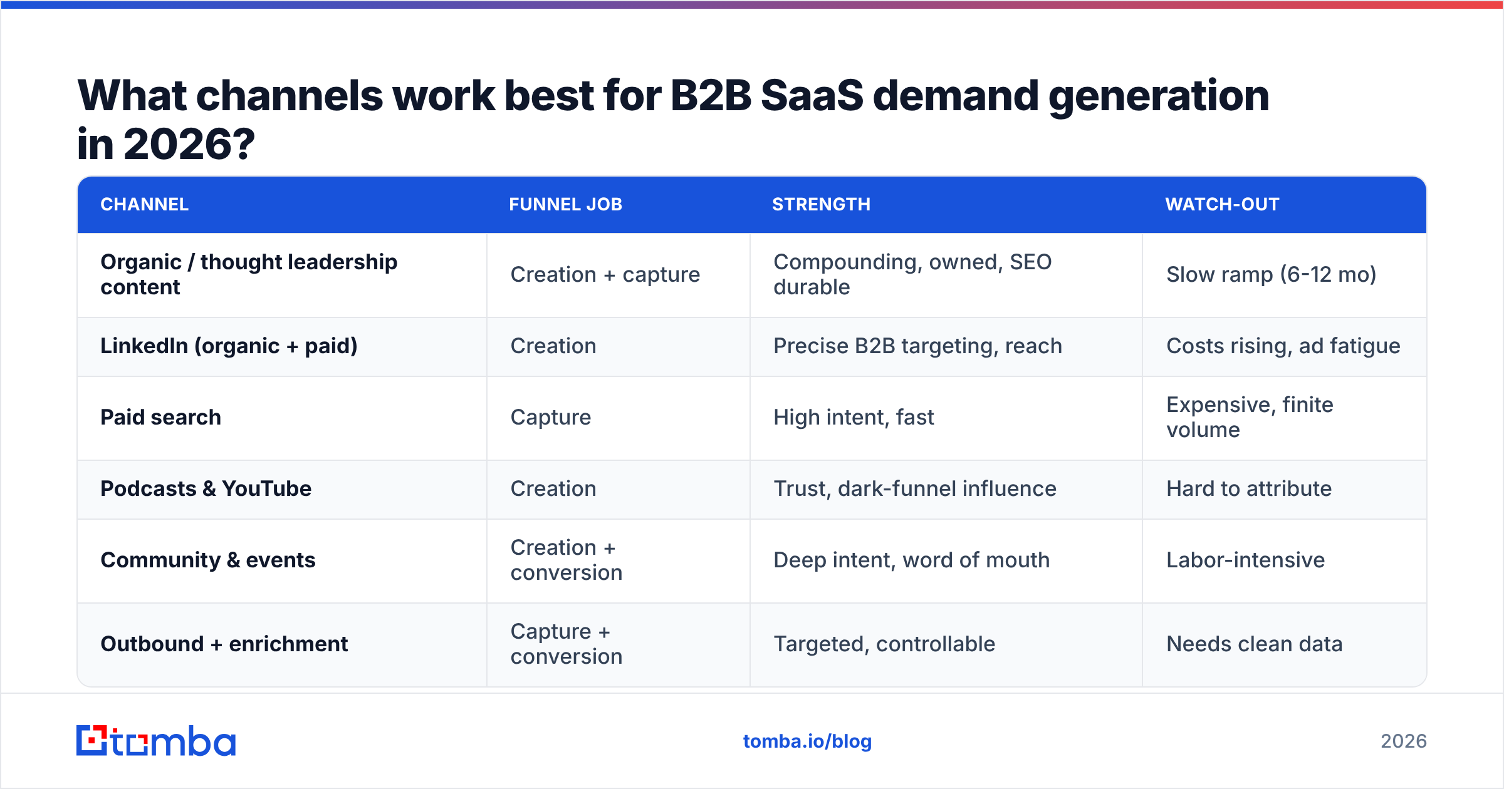
Task: Select 'LinkedIn (organic + paid)' cell
Action: tap(282, 346)
